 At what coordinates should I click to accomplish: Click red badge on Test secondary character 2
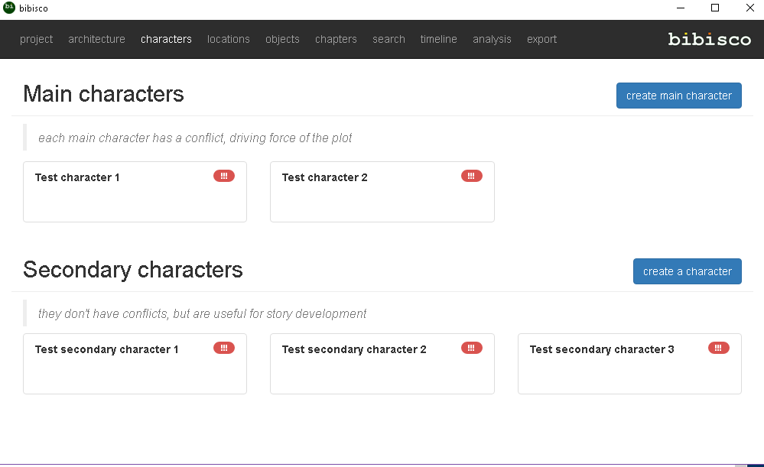pos(472,348)
